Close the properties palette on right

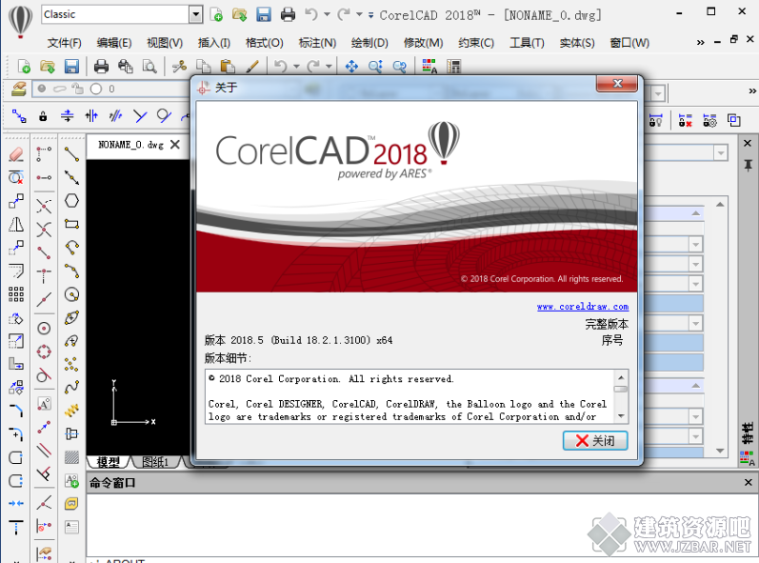point(748,144)
